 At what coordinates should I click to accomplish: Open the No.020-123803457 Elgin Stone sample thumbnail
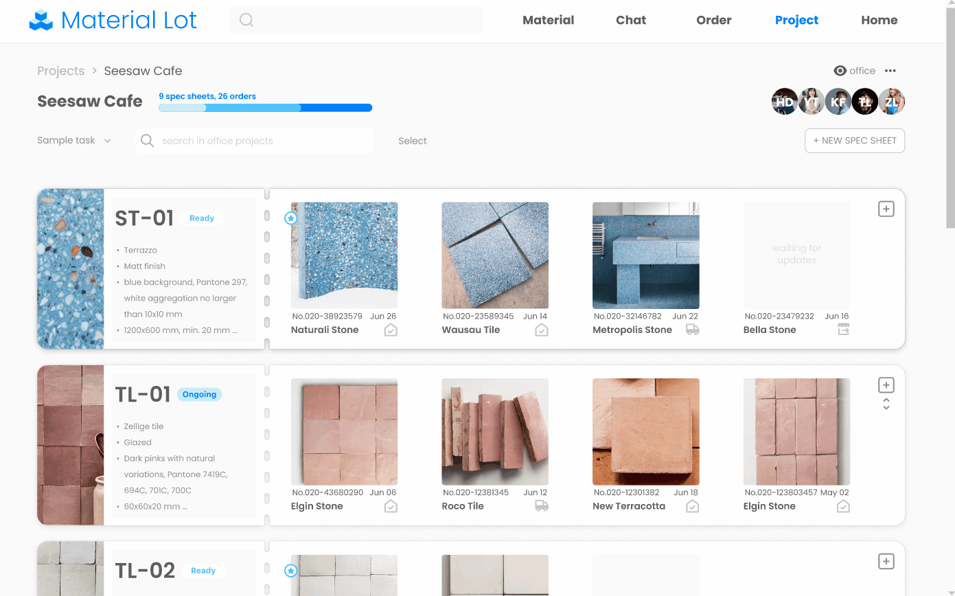point(796,431)
